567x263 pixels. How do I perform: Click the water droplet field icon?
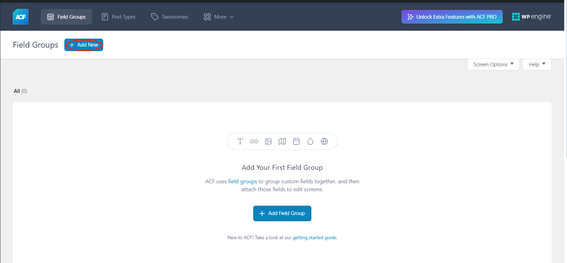click(x=310, y=141)
